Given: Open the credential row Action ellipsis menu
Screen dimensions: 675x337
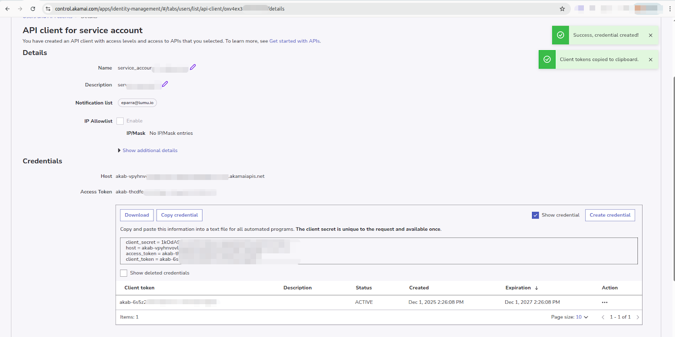Looking at the screenshot, I should (x=605, y=302).
